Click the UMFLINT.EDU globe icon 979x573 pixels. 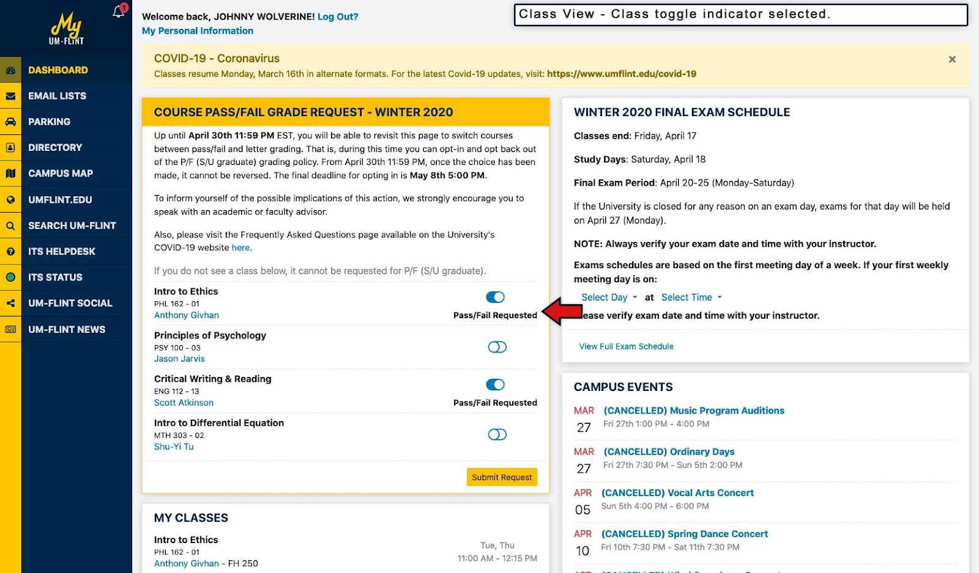click(x=10, y=200)
